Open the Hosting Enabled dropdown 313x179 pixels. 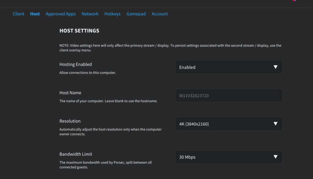coord(229,67)
